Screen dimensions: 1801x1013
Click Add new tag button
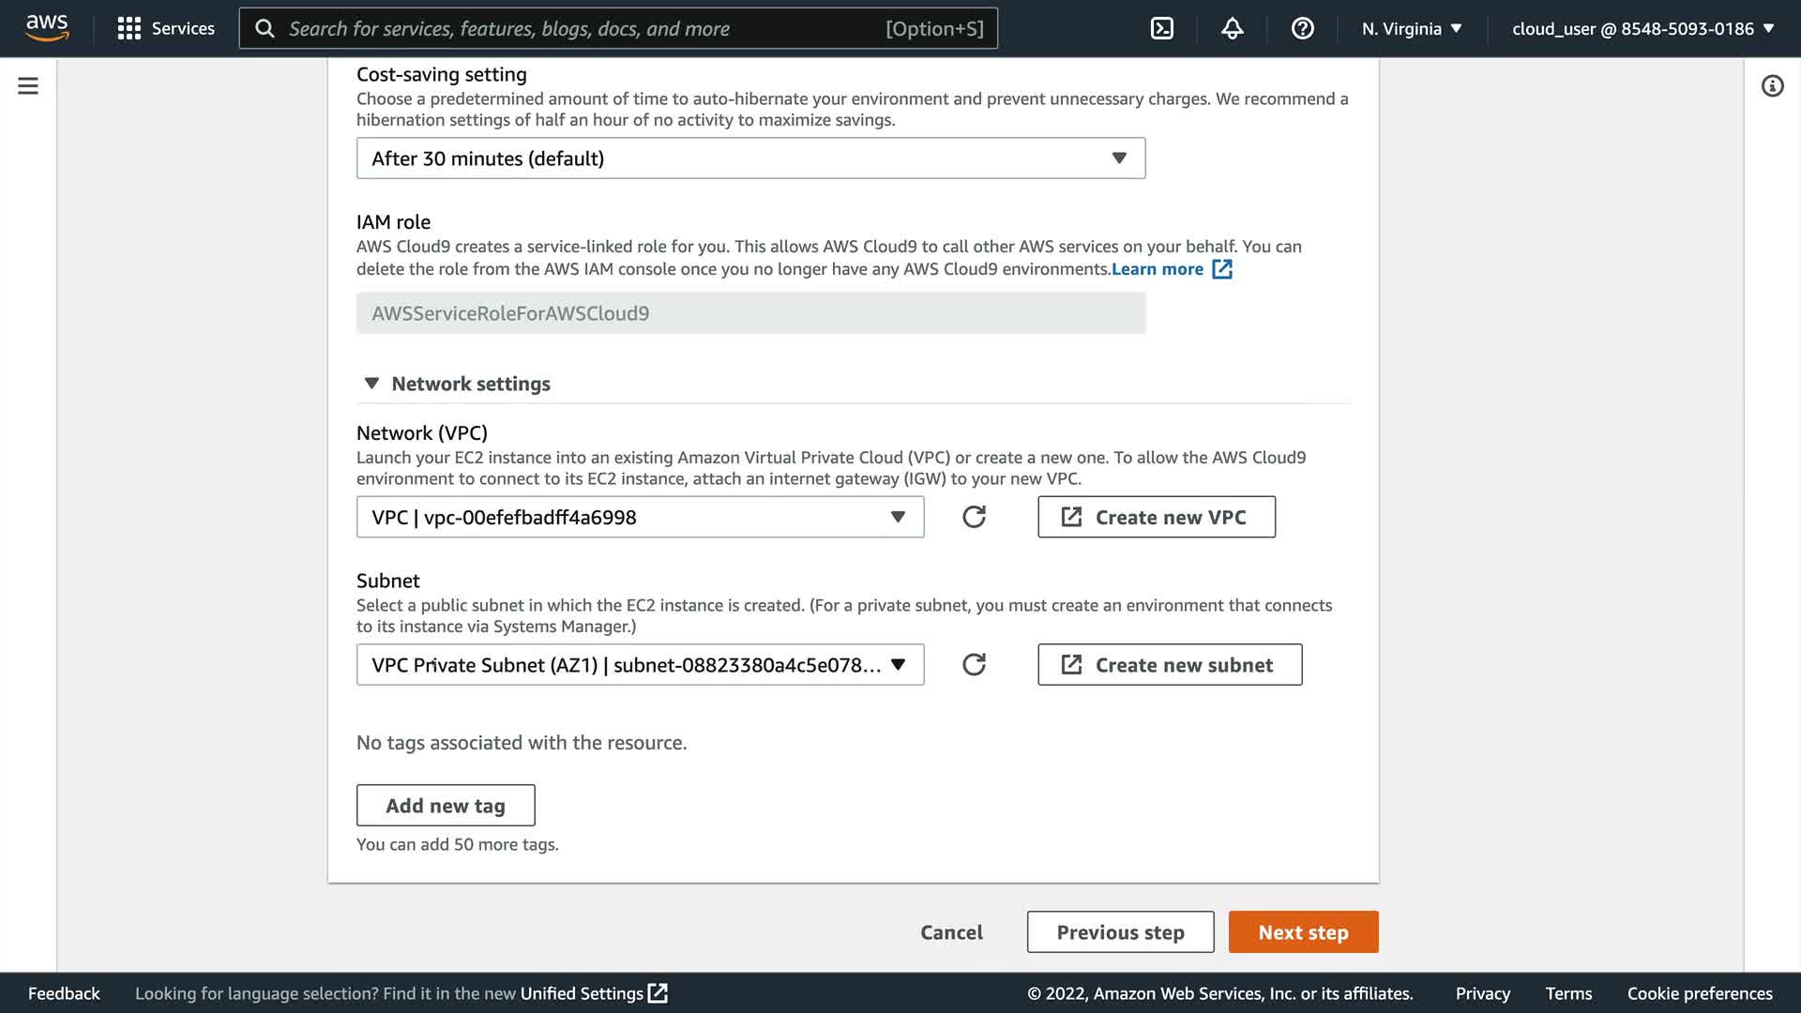pos(446,806)
